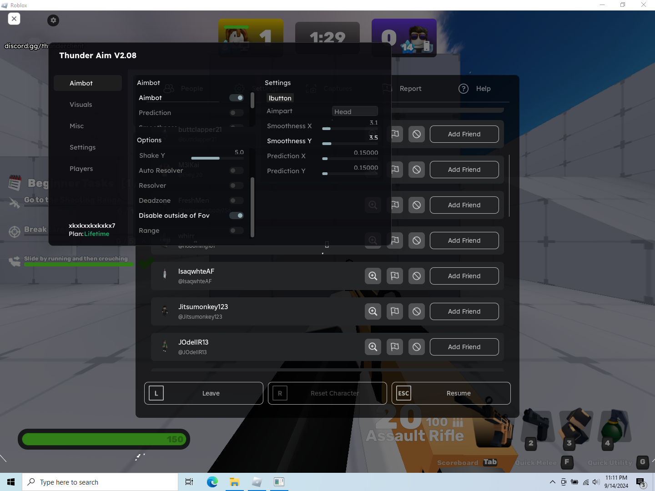Inspect IsaqwhteAF with the magnifier icon
Screen dimensions: 655x491
(373, 276)
